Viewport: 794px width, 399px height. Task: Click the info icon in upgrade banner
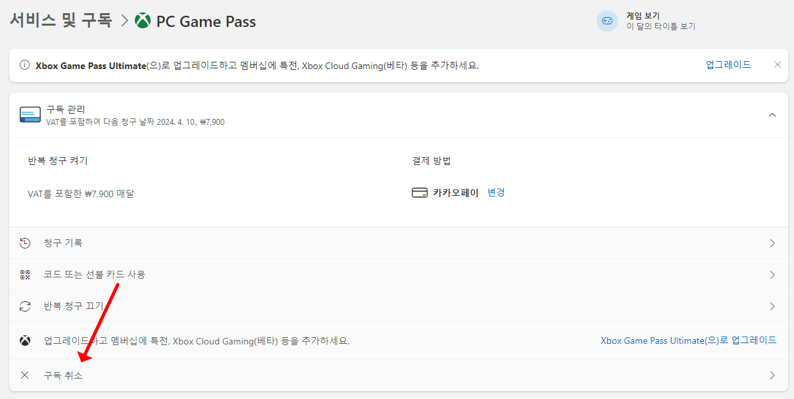25,65
